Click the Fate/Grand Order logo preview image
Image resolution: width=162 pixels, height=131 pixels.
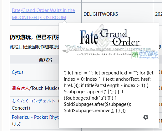coord(109,41)
